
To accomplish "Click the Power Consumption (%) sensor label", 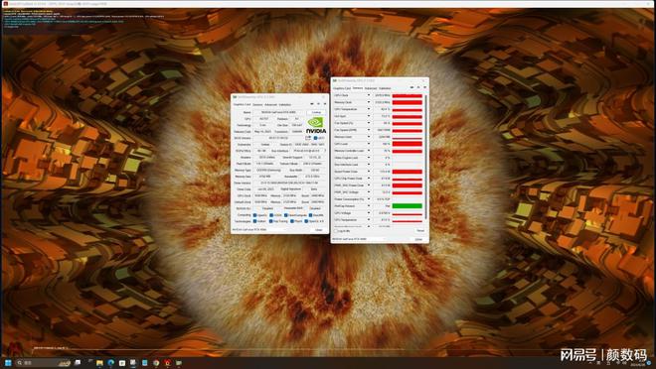I will [x=349, y=199].
